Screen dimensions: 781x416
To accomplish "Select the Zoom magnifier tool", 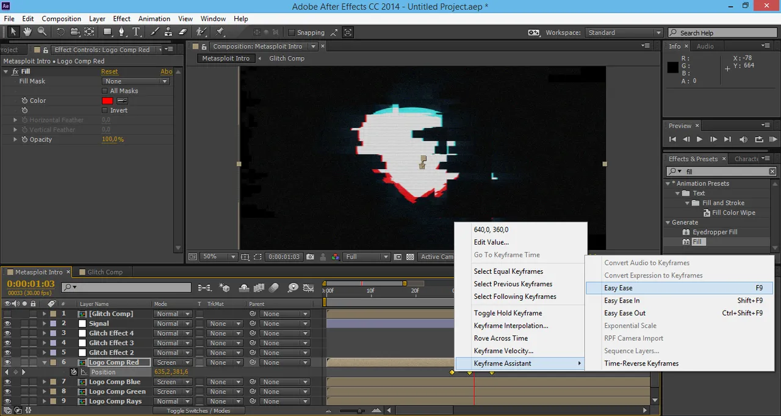I will [42, 32].
